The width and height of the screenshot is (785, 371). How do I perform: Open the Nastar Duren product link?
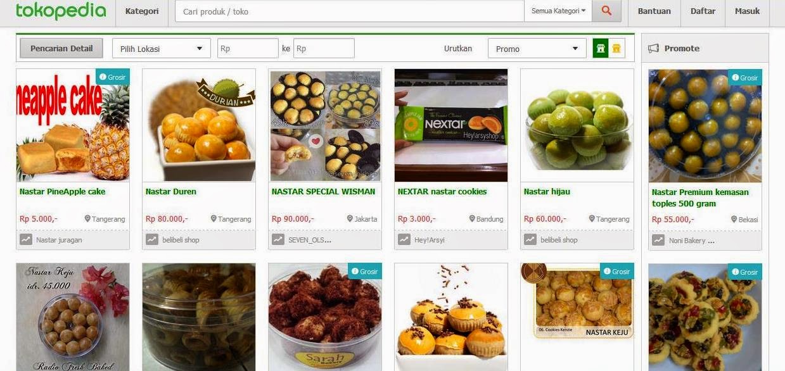click(x=171, y=191)
